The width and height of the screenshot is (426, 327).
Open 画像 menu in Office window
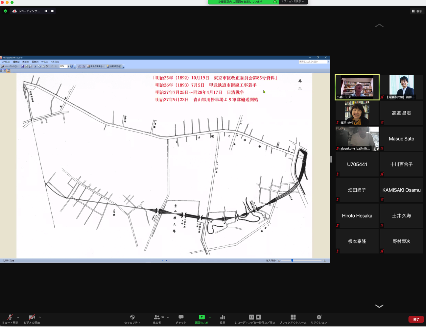(35, 62)
